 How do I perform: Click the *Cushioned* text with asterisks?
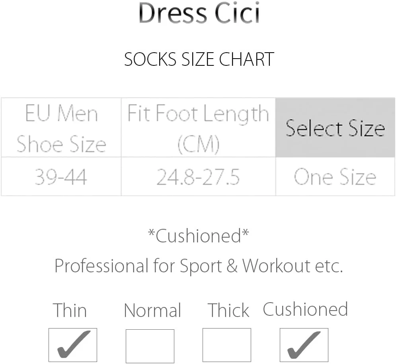point(198,236)
